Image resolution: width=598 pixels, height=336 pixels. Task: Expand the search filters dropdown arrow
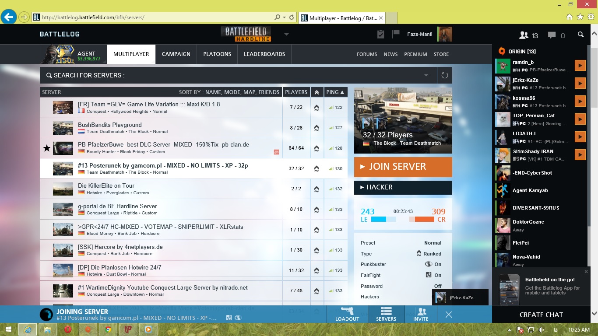click(x=426, y=75)
